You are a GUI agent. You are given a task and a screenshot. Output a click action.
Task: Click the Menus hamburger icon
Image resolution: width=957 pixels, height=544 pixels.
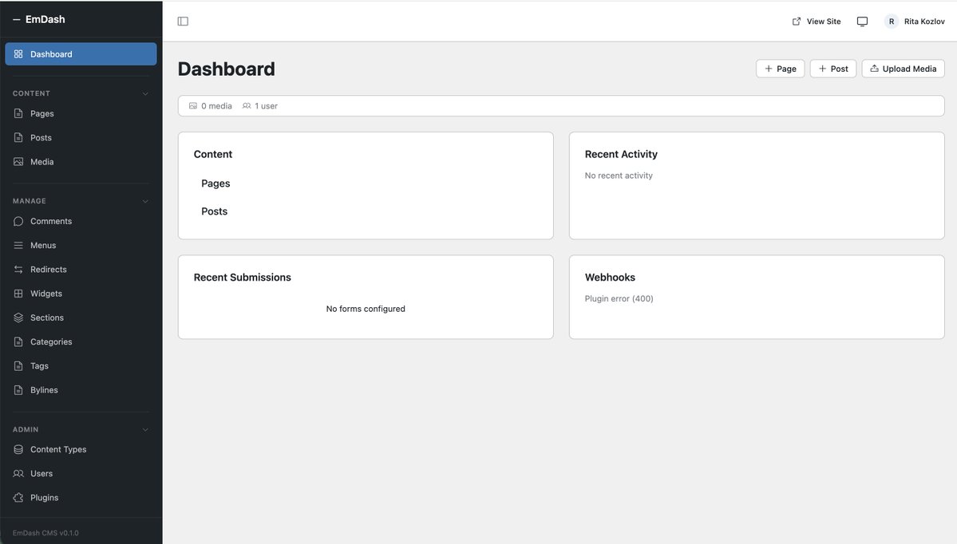point(18,245)
